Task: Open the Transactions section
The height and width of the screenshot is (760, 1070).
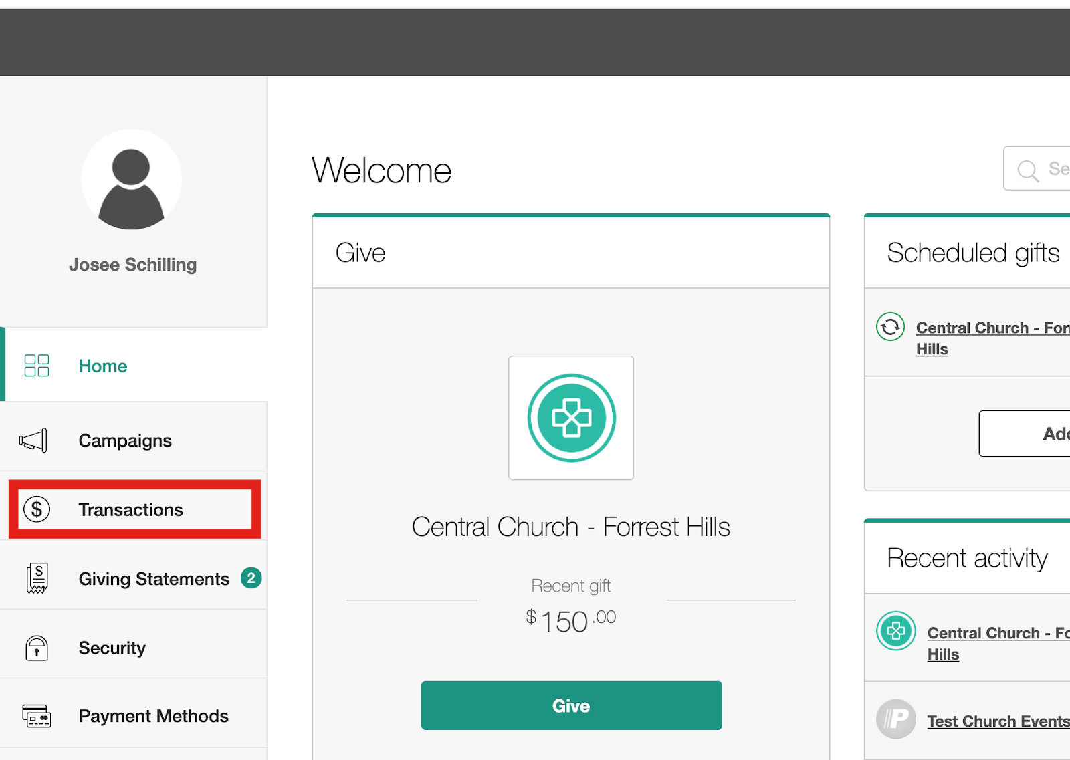Action: pyautogui.click(x=131, y=509)
